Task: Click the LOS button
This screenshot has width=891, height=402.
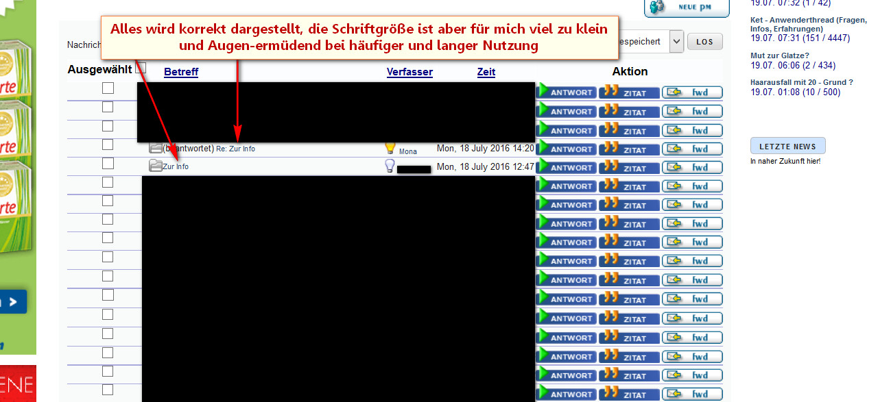Action: click(704, 42)
